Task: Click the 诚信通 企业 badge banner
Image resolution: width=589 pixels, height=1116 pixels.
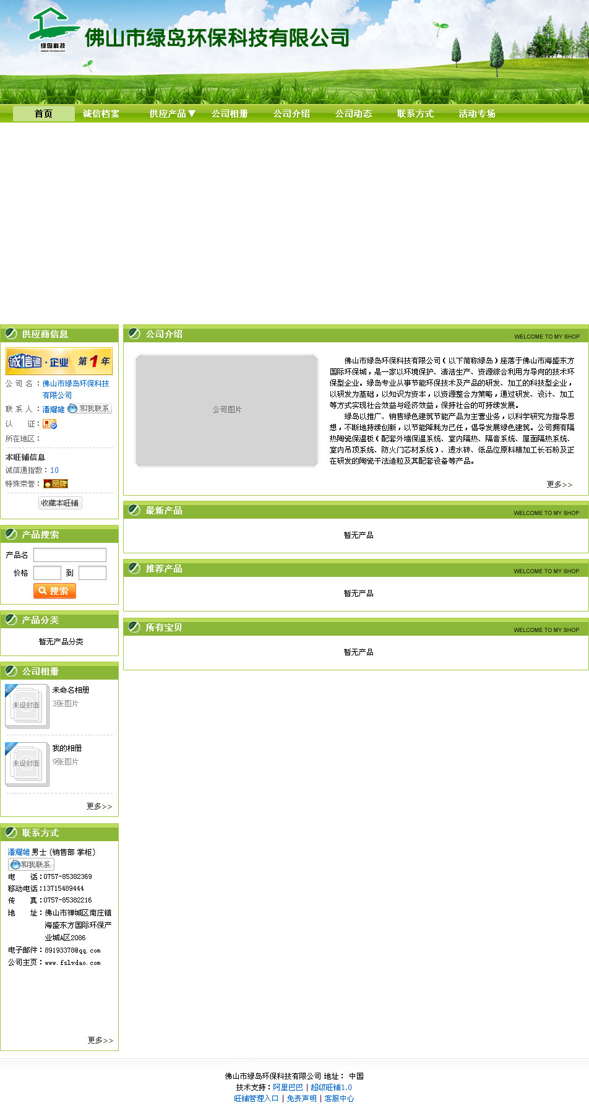Action: coord(59,361)
